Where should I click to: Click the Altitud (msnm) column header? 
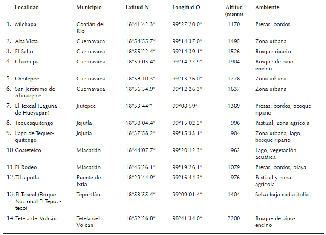[233, 10]
